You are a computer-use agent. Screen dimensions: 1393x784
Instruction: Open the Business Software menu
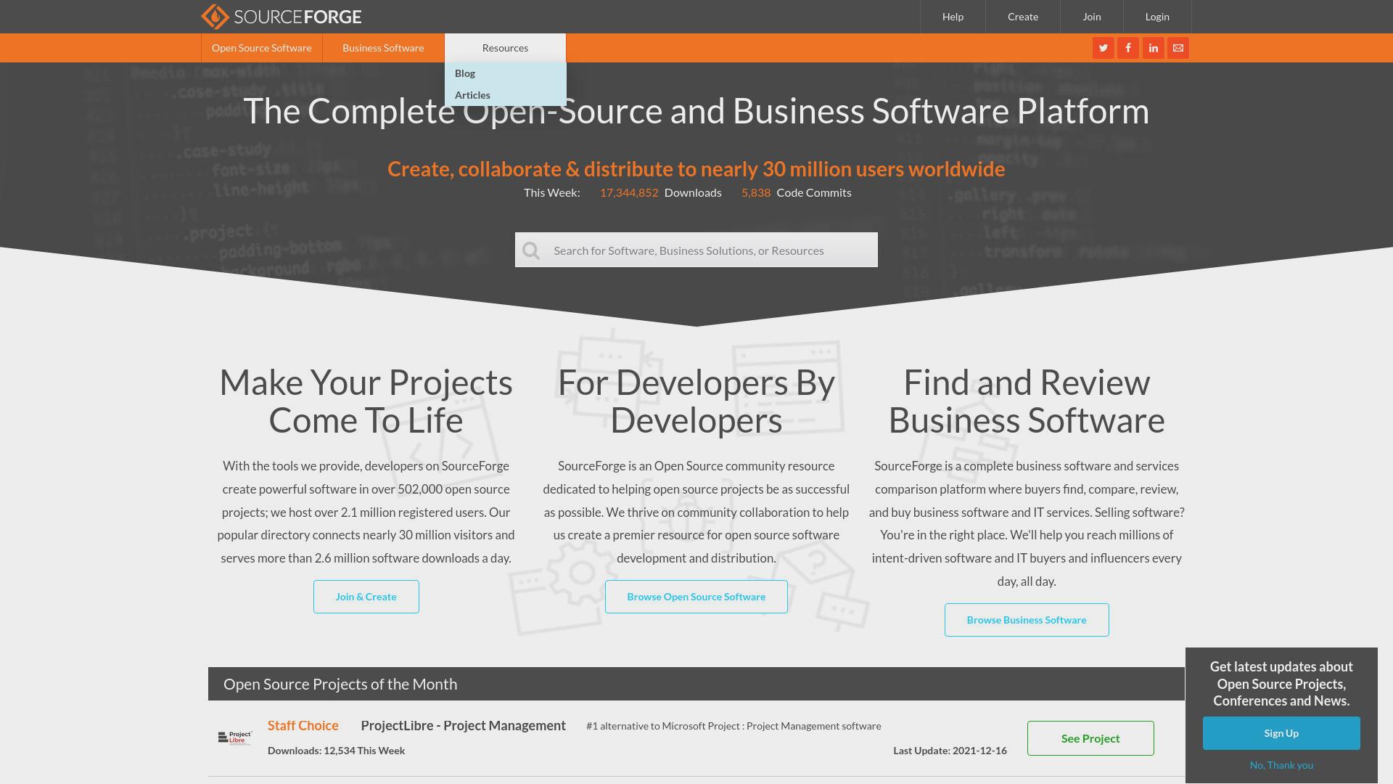[383, 48]
